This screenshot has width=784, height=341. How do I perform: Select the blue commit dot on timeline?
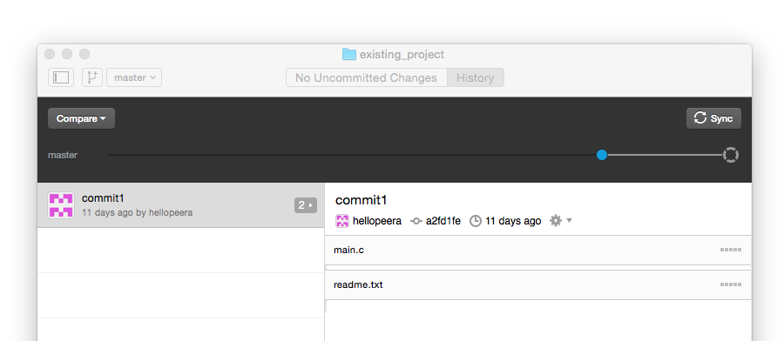[602, 155]
